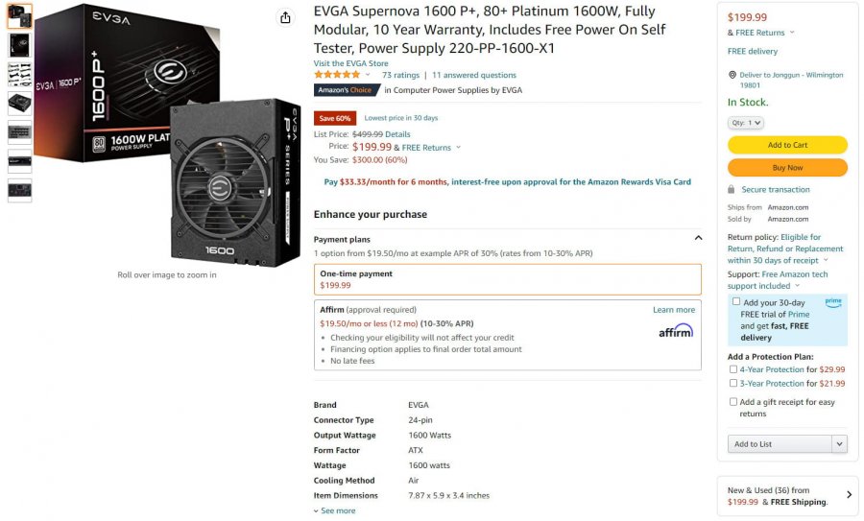The image size is (864, 521).
Task: Click the Affirm logo
Action: [675, 330]
